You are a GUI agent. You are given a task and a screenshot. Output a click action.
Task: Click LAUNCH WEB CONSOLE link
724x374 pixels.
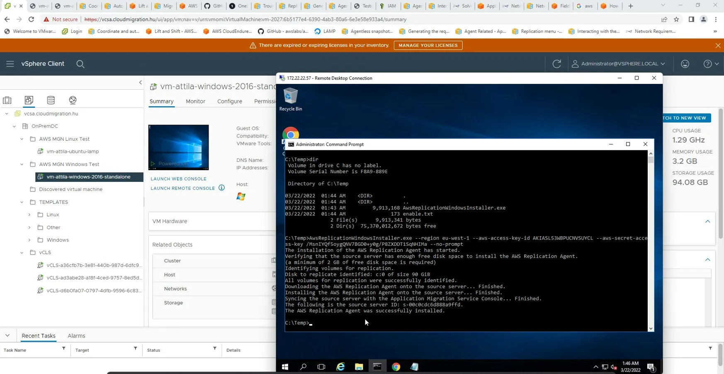(178, 179)
